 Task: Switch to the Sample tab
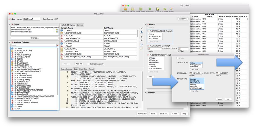[x=80, y=25]
